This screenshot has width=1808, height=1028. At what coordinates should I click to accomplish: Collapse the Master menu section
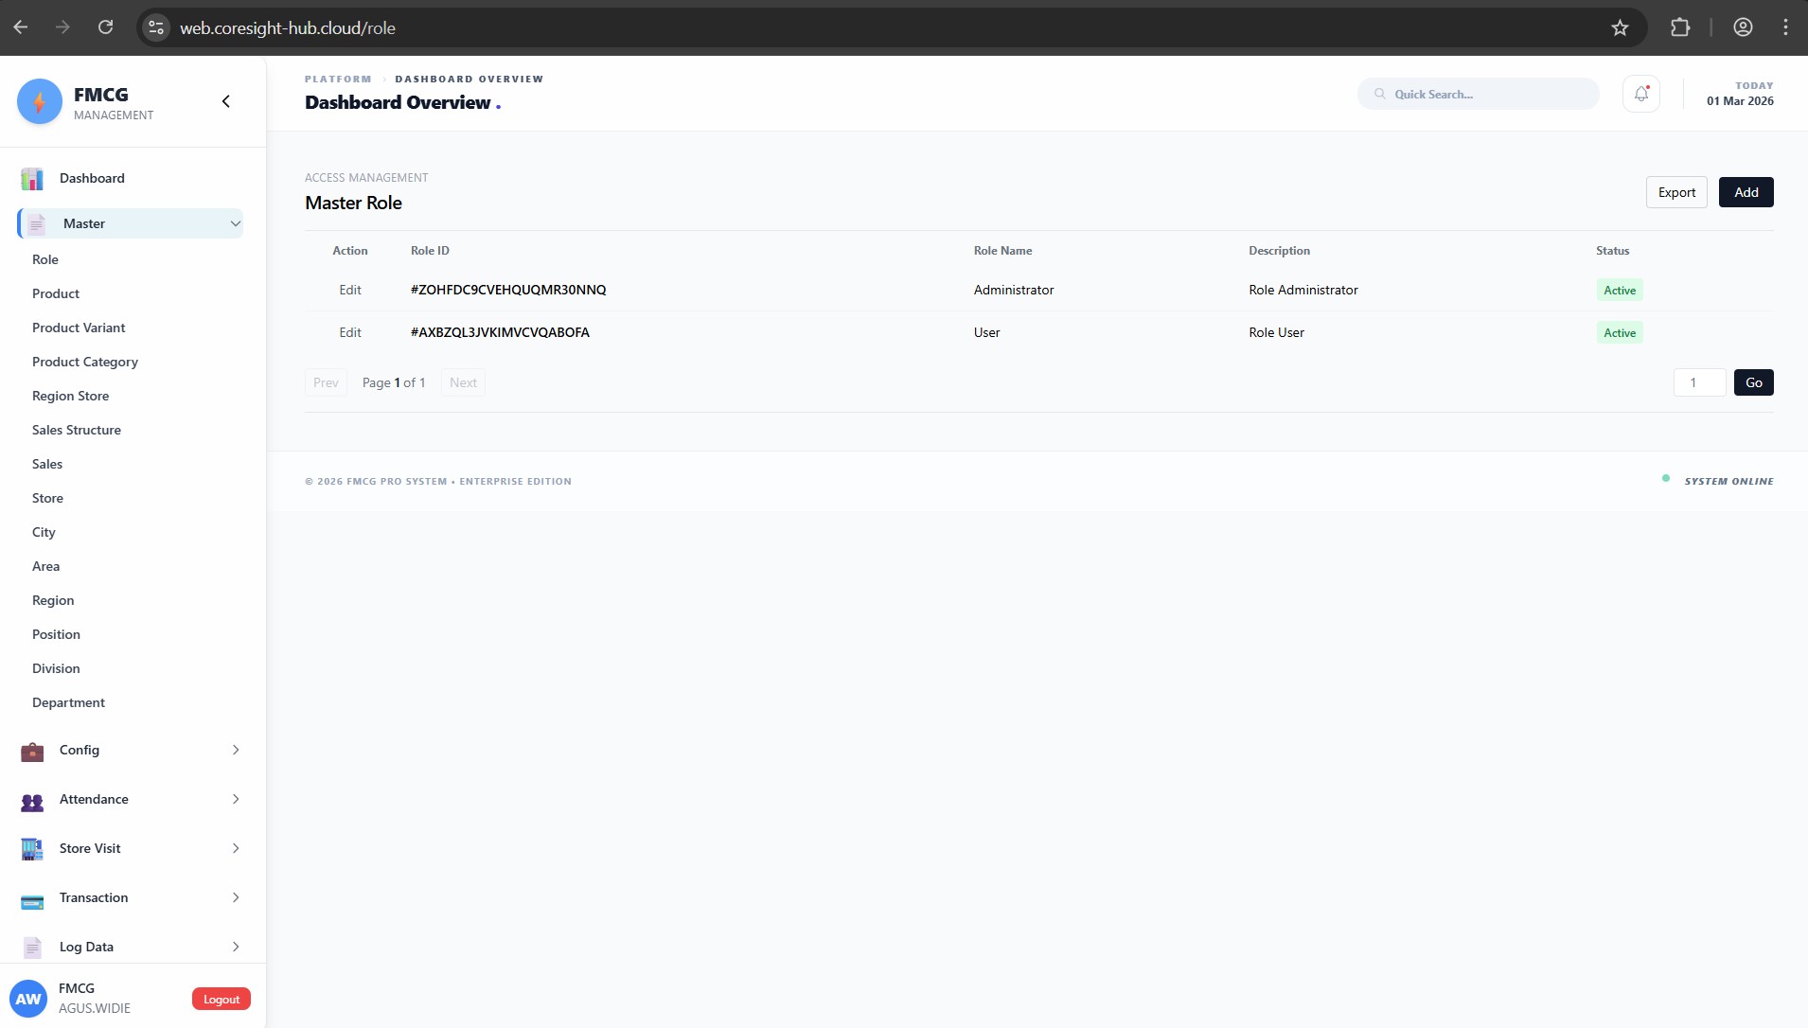click(x=235, y=223)
